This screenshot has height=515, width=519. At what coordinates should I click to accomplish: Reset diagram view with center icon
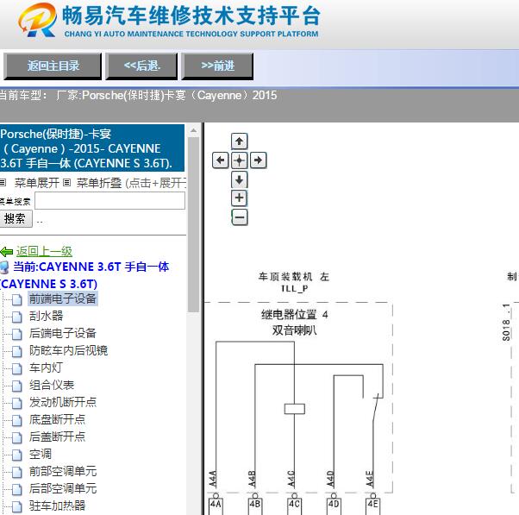(239, 160)
